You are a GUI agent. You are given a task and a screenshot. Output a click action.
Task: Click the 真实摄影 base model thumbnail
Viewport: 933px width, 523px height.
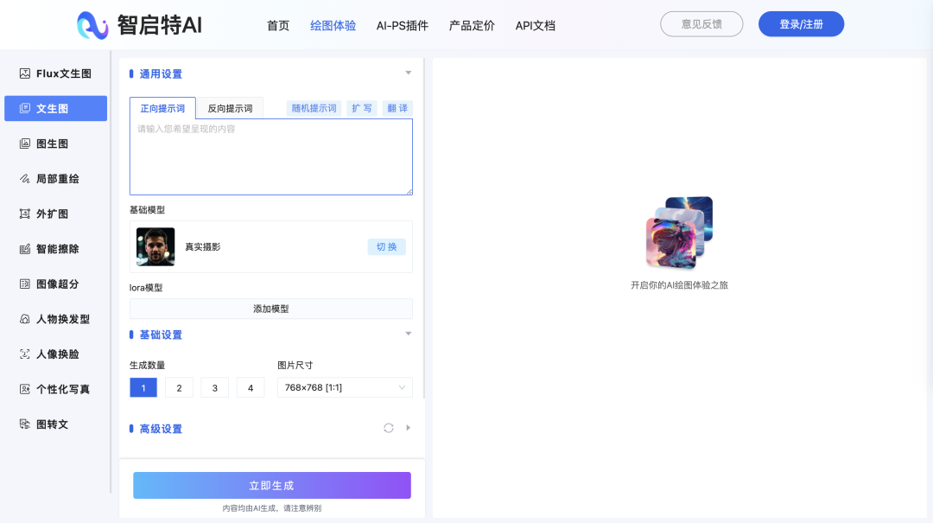point(155,247)
